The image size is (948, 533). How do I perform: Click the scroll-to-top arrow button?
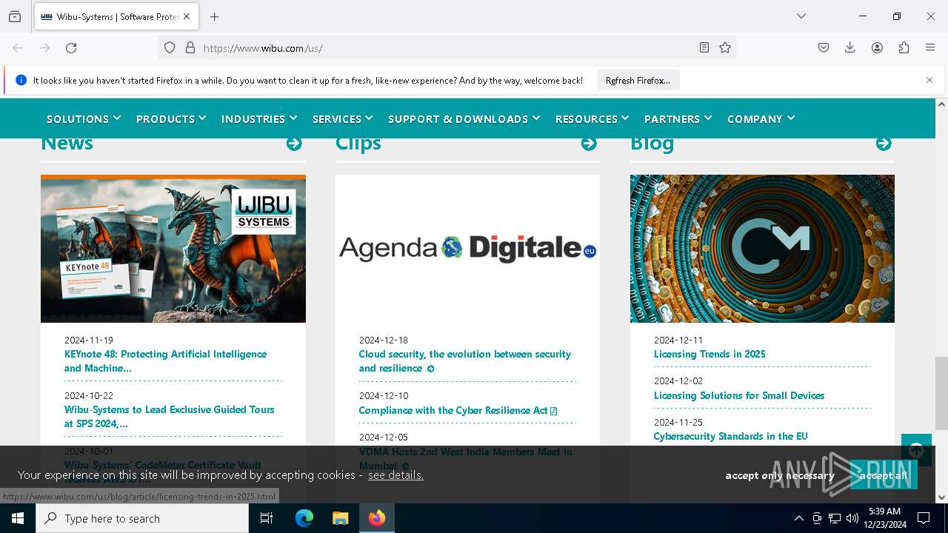(x=916, y=450)
